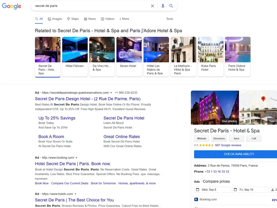Click the Directions button
The image size is (277, 208).
tap(219, 139)
